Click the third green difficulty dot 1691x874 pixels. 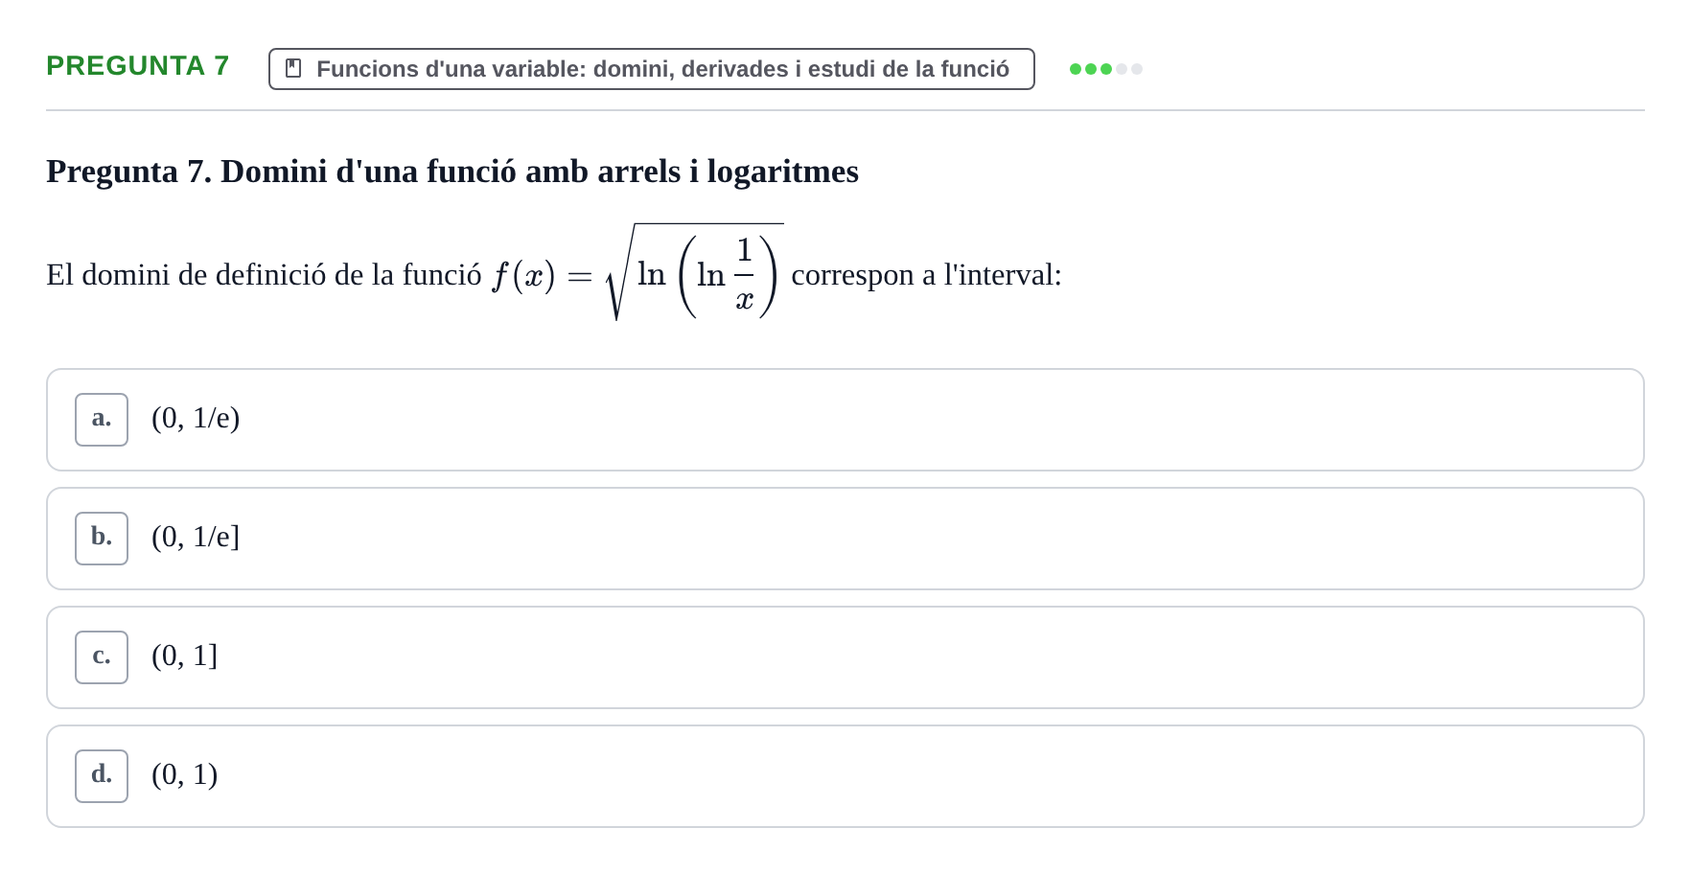coord(1106,69)
